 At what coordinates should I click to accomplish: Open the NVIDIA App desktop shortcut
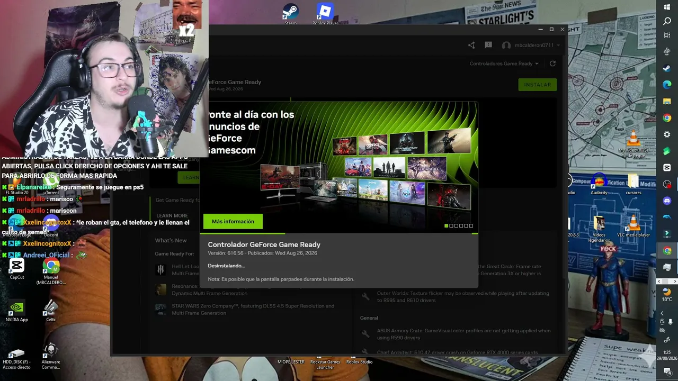tap(16, 311)
